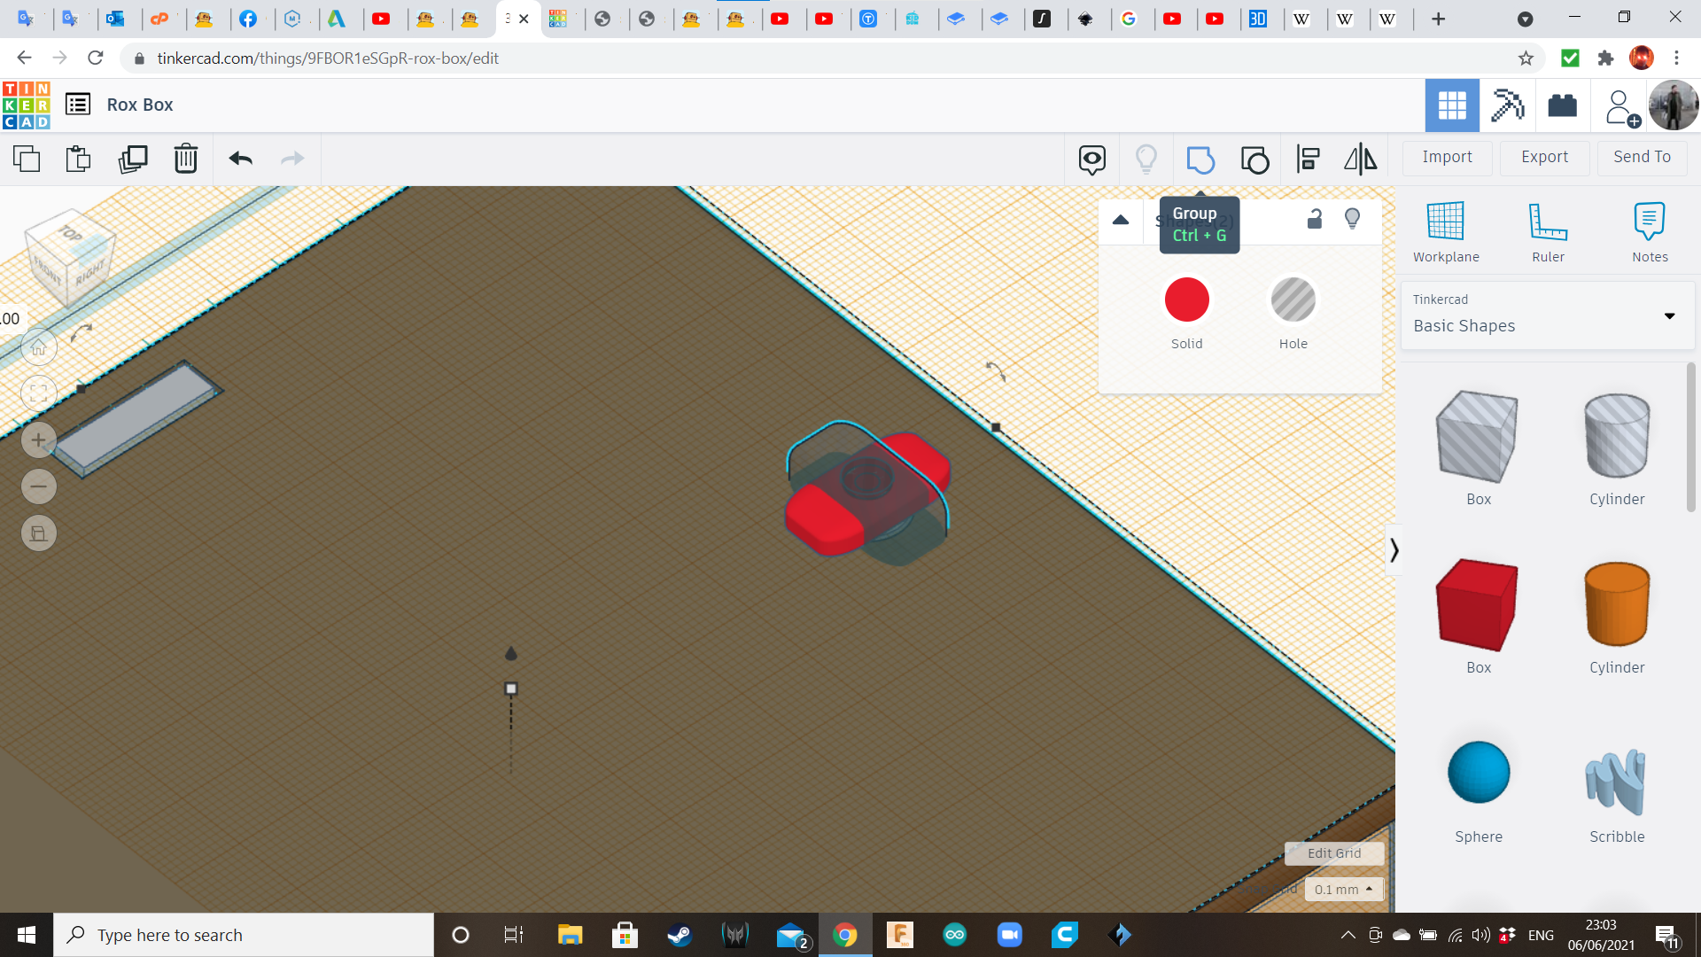Open the Export menu
Screen dimensions: 1701x957
[1544, 157]
